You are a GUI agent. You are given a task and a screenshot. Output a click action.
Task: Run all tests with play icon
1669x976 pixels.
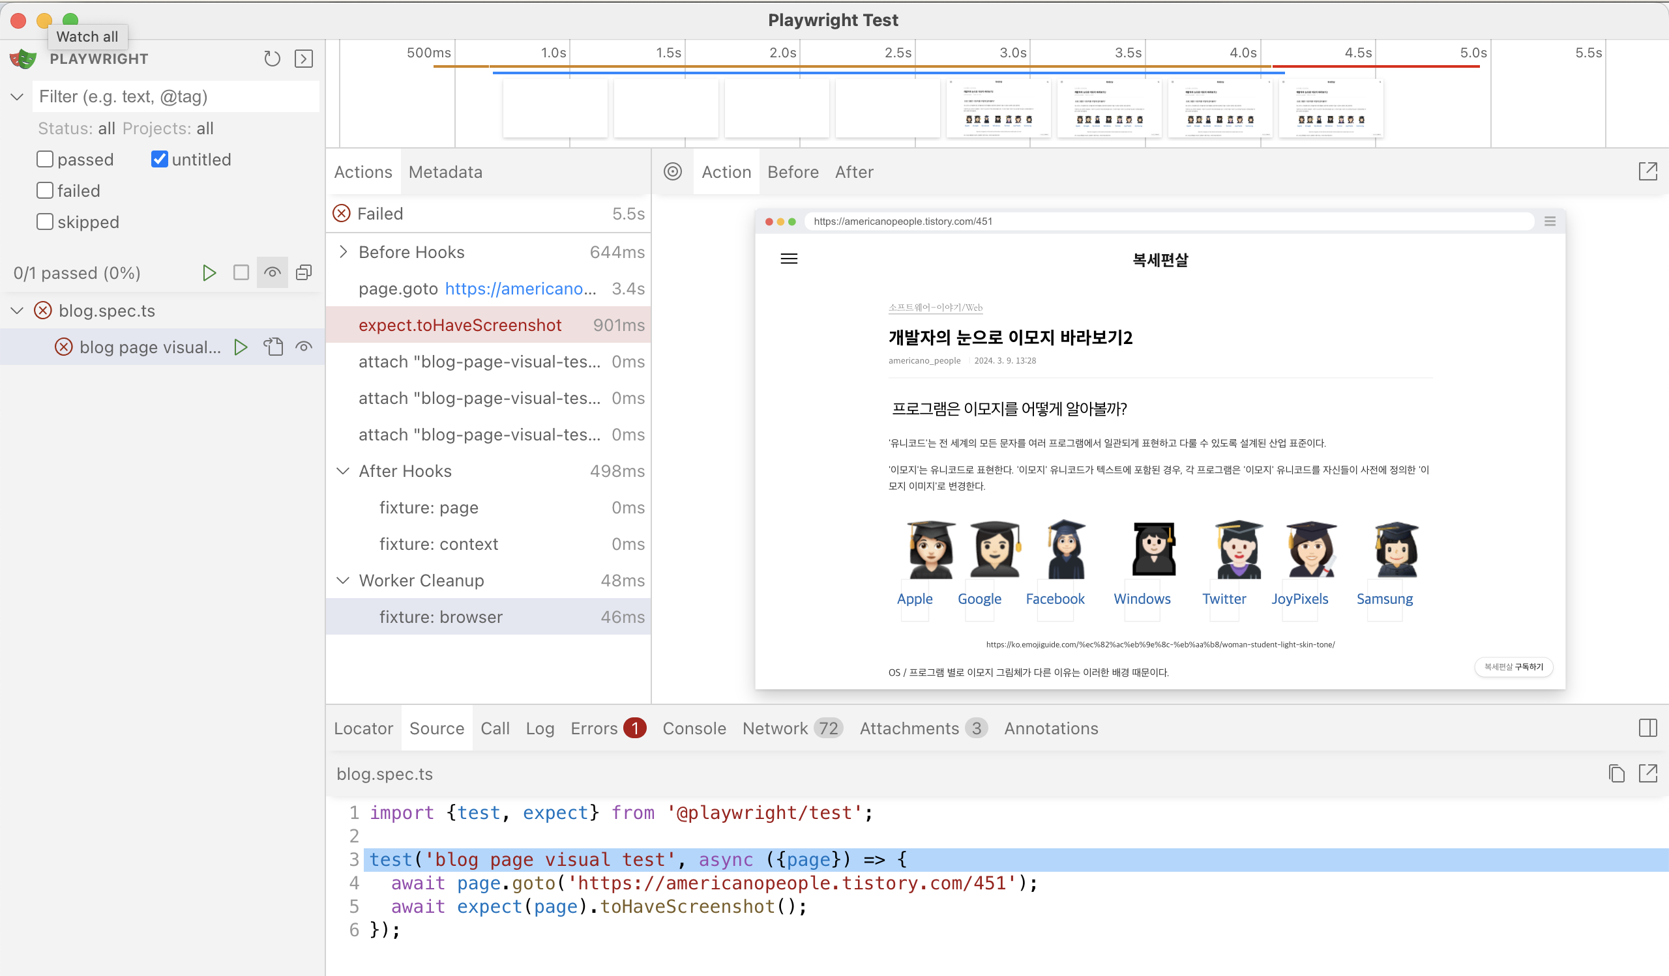(x=209, y=272)
